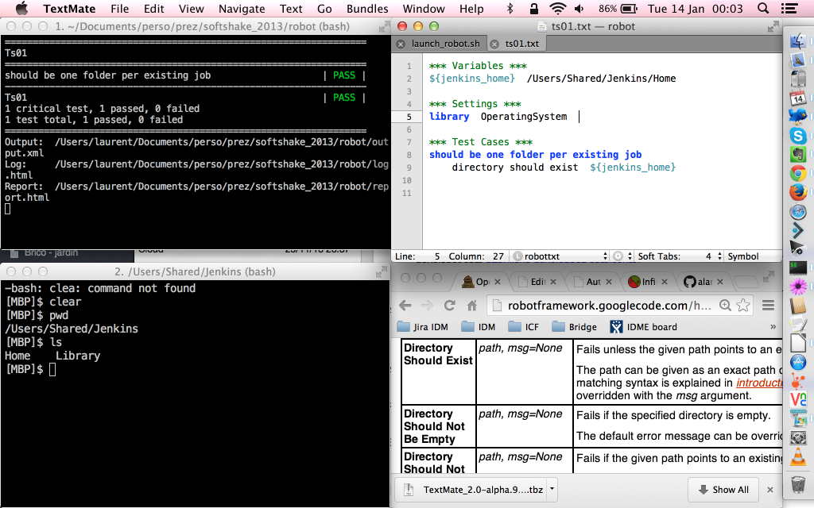Viewport: 814px width, 508px height.
Task: Reload the page in Chrome
Action: (450, 306)
